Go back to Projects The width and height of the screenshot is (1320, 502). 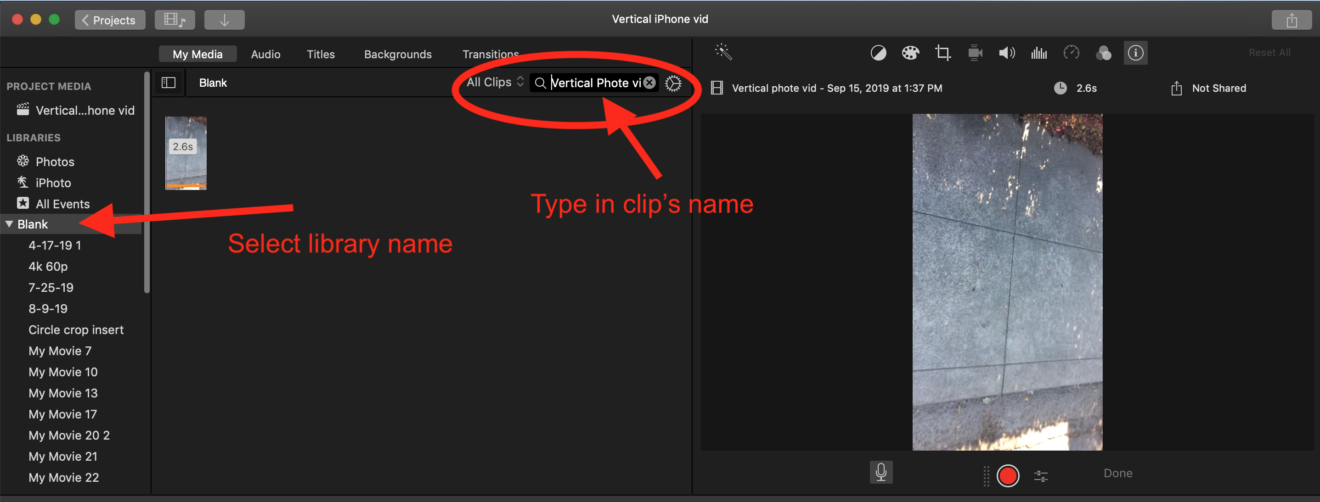[x=110, y=20]
